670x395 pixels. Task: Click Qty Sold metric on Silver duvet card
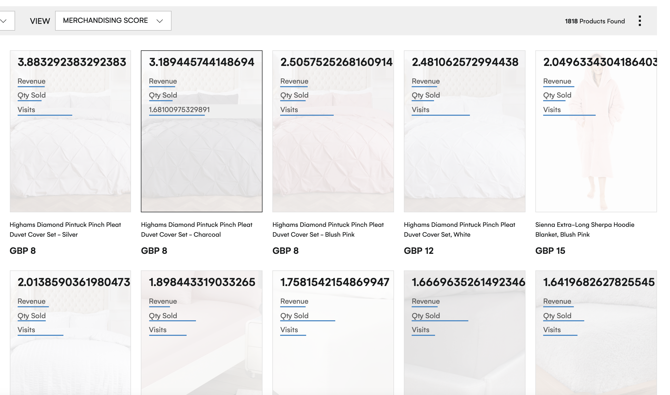coord(31,95)
